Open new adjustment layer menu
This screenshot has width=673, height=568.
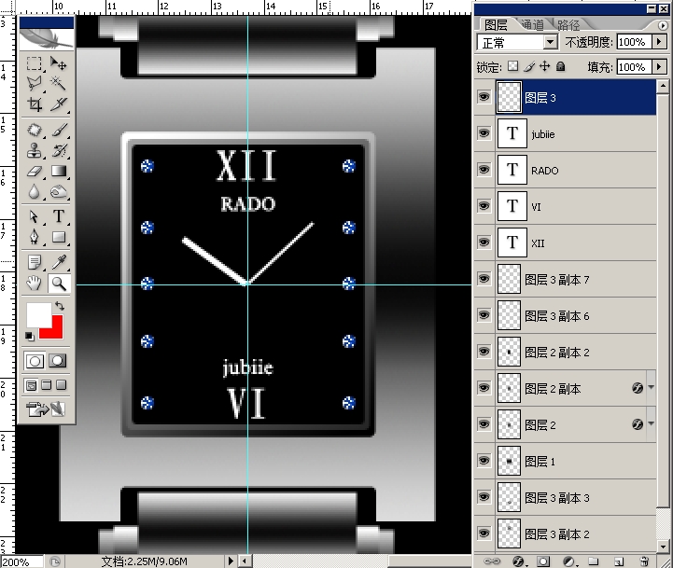(x=569, y=561)
